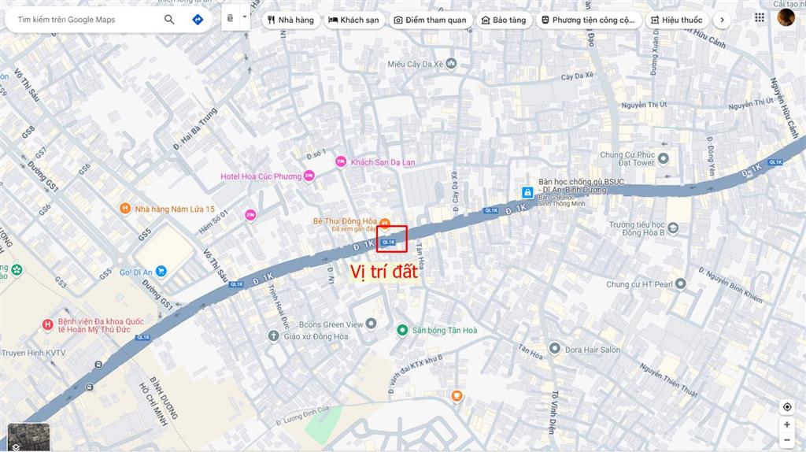Focus the Tìm kiếm trên Google Maps field
This screenshot has width=806, height=452.
[85, 20]
